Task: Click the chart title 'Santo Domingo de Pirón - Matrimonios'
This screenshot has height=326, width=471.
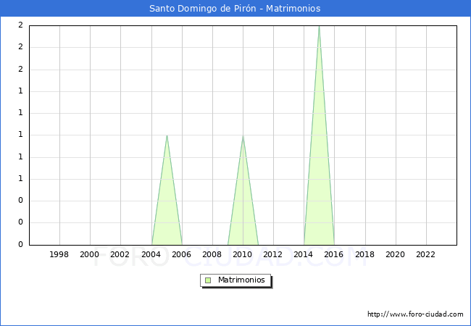Action: point(235,9)
